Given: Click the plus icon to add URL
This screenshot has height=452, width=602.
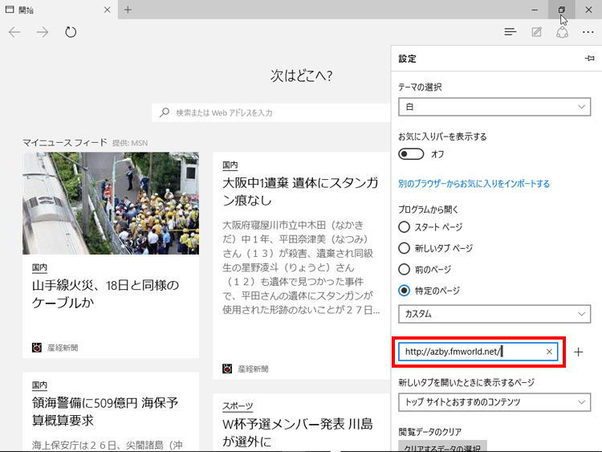Looking at the screenshot, I should point(579,352).
